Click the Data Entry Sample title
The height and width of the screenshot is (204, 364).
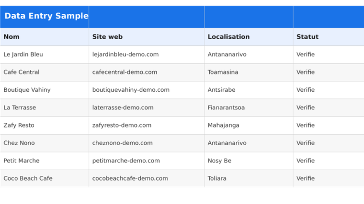pyautogui.click(x=46, y=16)
